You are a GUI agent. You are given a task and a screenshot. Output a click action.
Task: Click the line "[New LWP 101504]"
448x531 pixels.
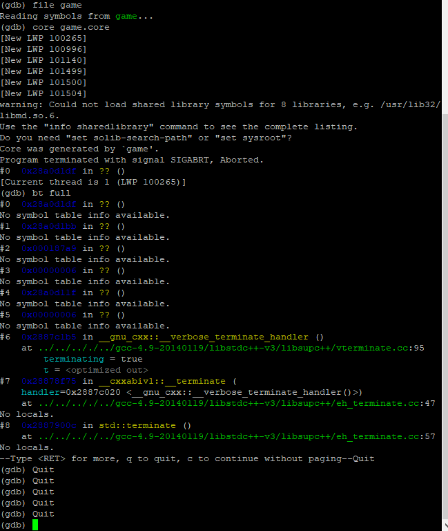click(x=43, y=94)
